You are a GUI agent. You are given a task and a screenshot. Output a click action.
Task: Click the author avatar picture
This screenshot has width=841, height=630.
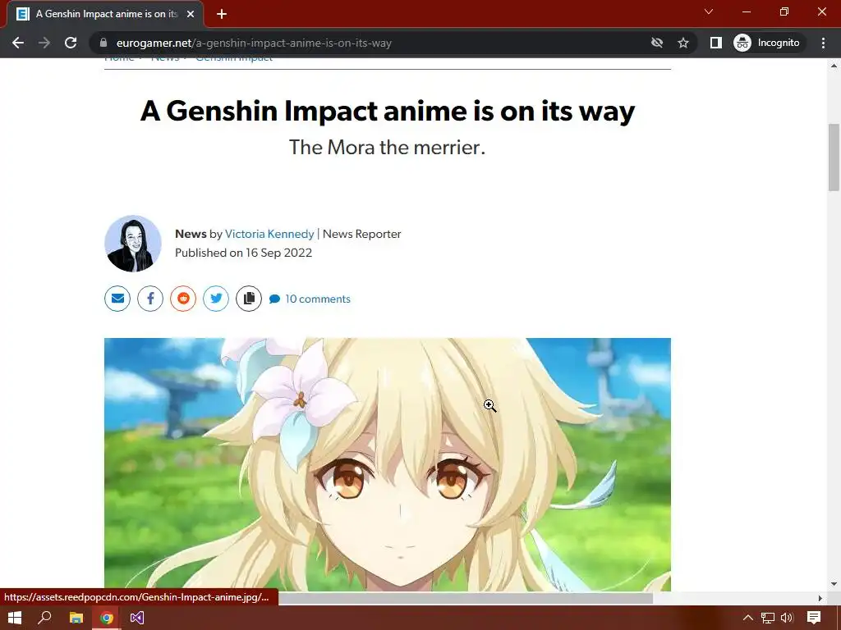(133, 244)
